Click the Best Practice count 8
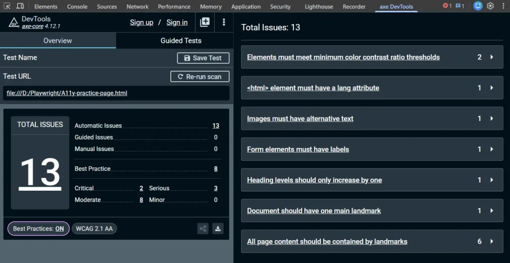 (x=216, y=168)
